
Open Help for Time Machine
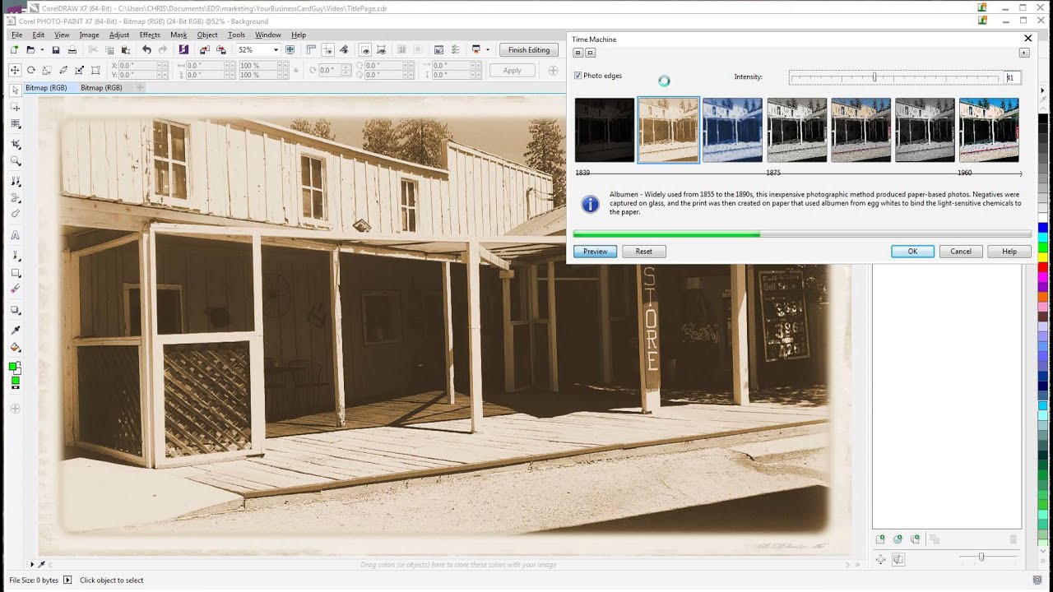pos(1009,252)
